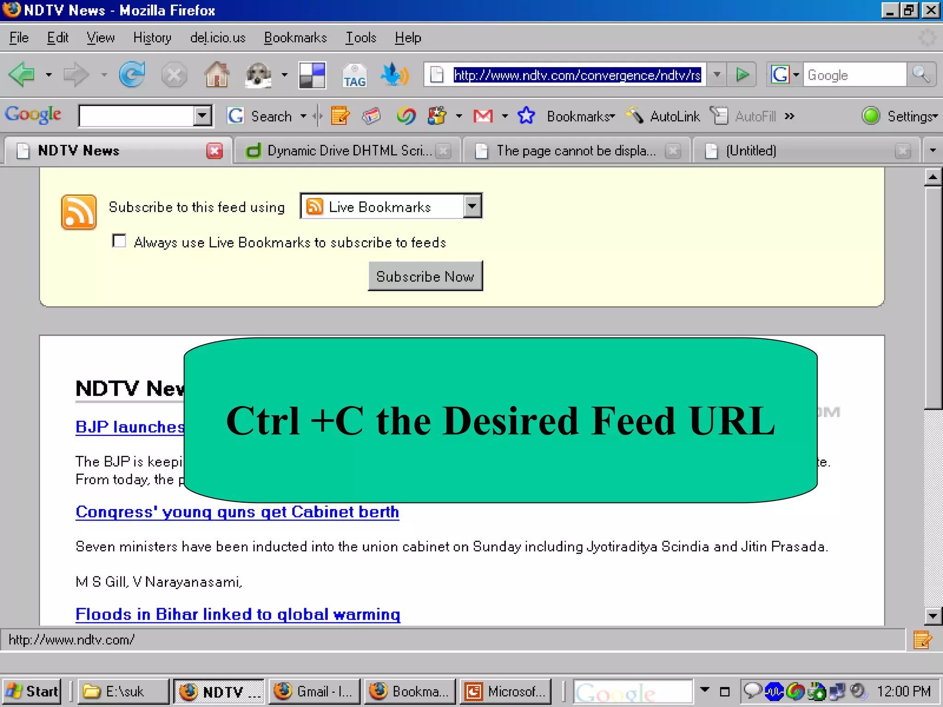The height and width of the screenshot is (707, 943).
Task: Open Congress' young guns get Cabinet berth link
Action: pyautogui.click(x=237, y=512)
